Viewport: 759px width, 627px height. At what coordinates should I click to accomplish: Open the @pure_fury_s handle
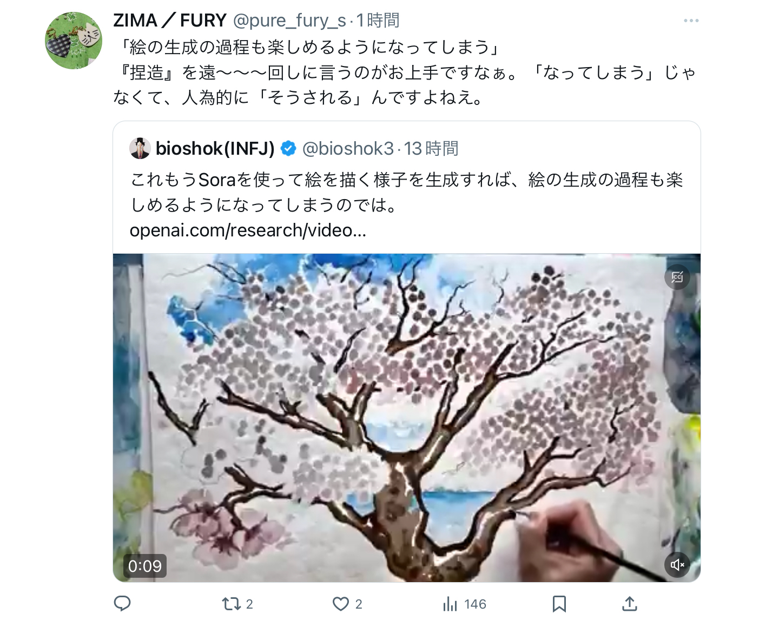[x=289, y=21]
